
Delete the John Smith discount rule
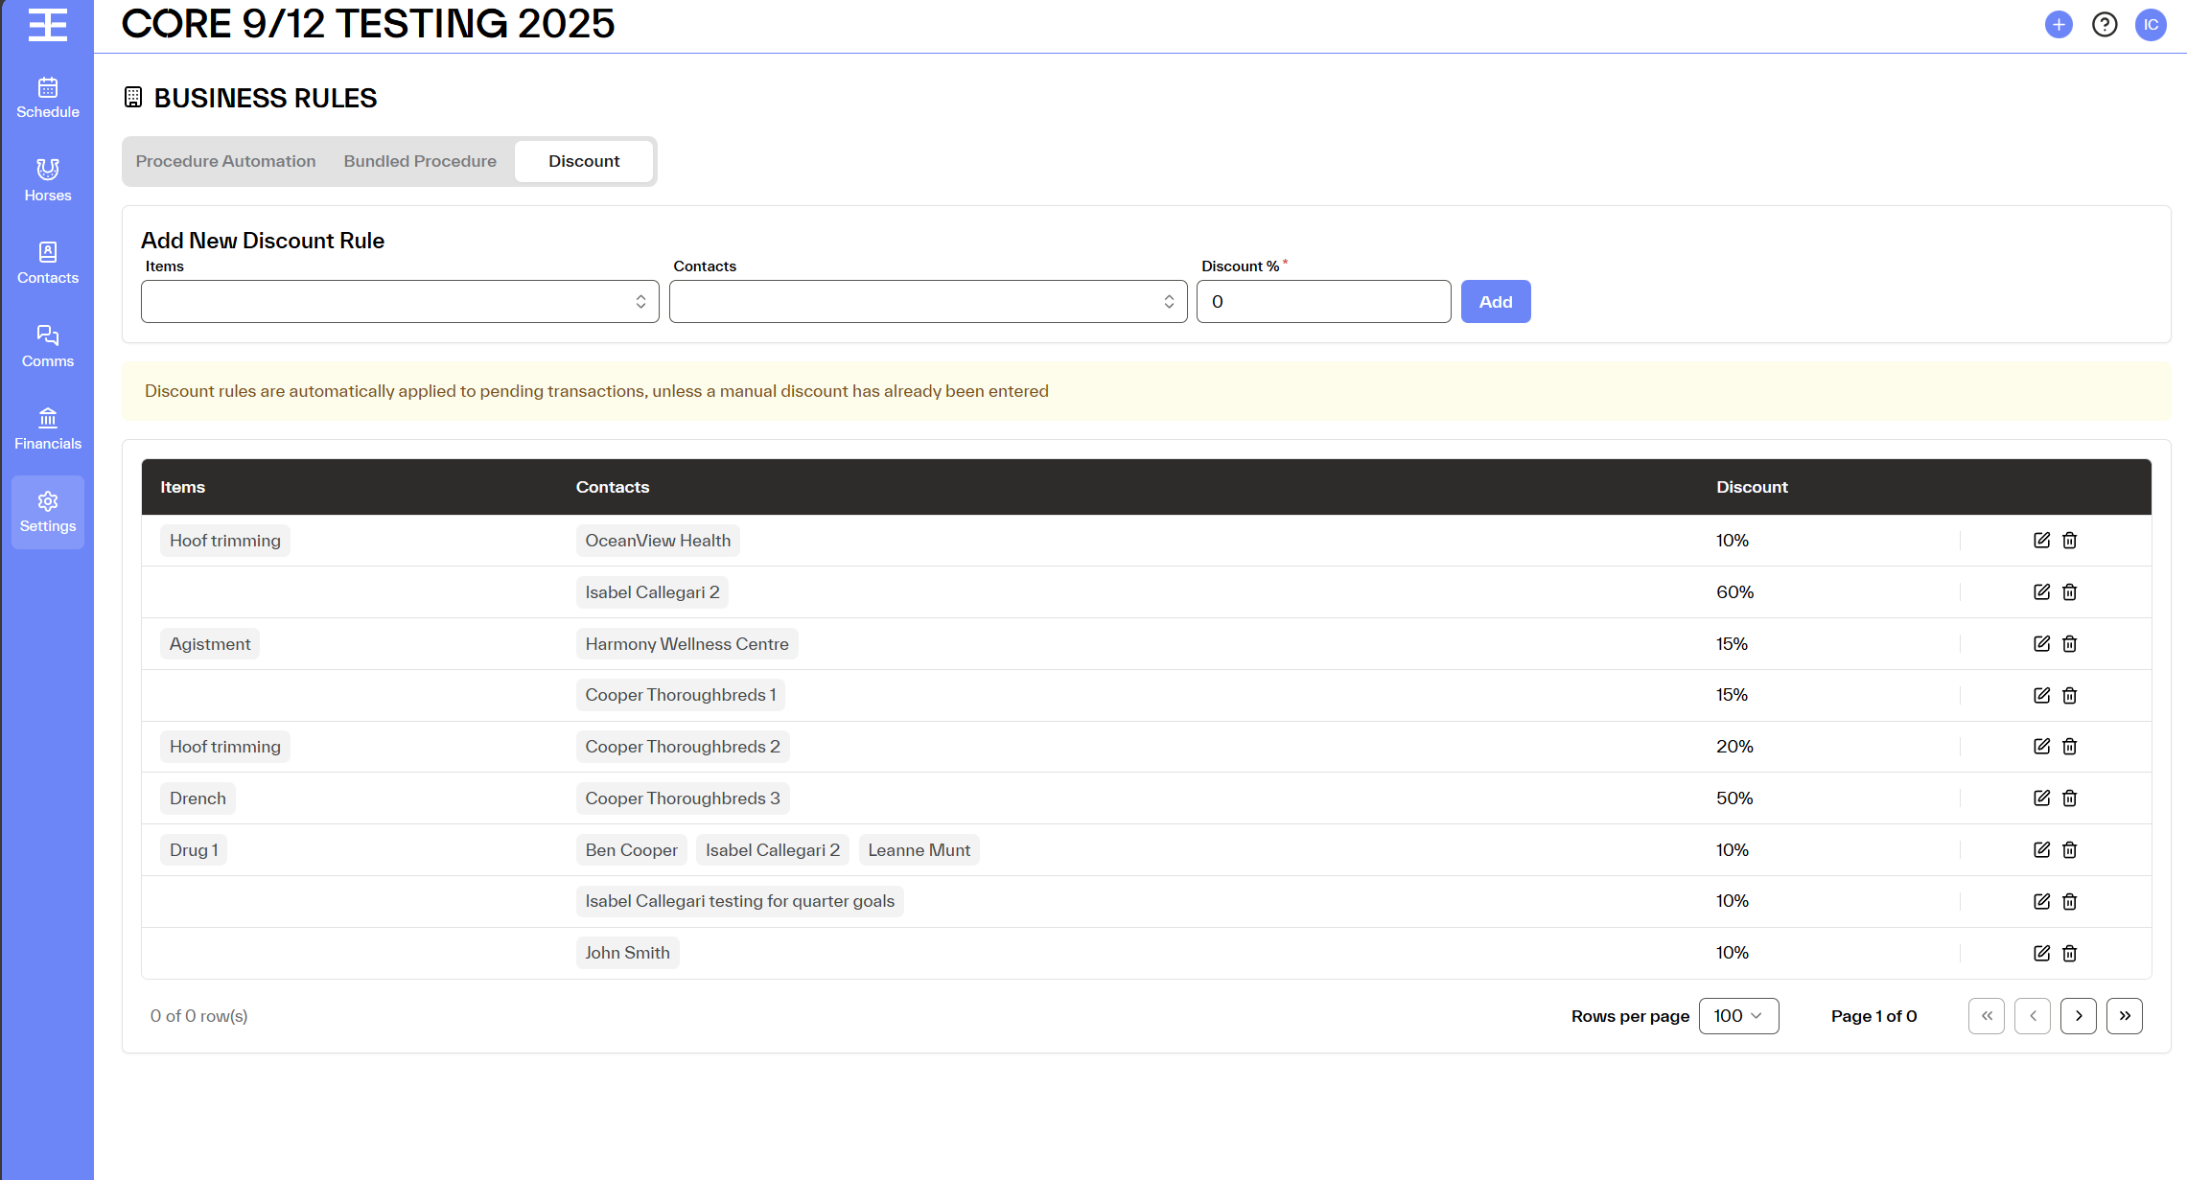coord(2069,954)
